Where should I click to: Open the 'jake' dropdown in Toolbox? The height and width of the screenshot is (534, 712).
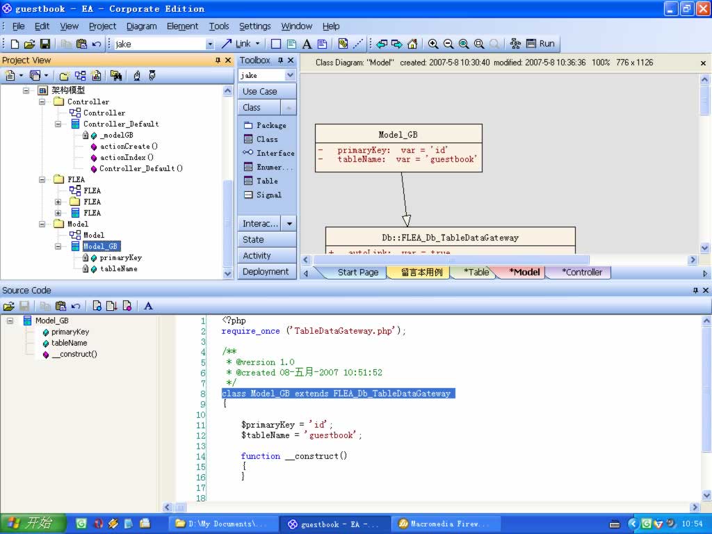click(290, 75)
